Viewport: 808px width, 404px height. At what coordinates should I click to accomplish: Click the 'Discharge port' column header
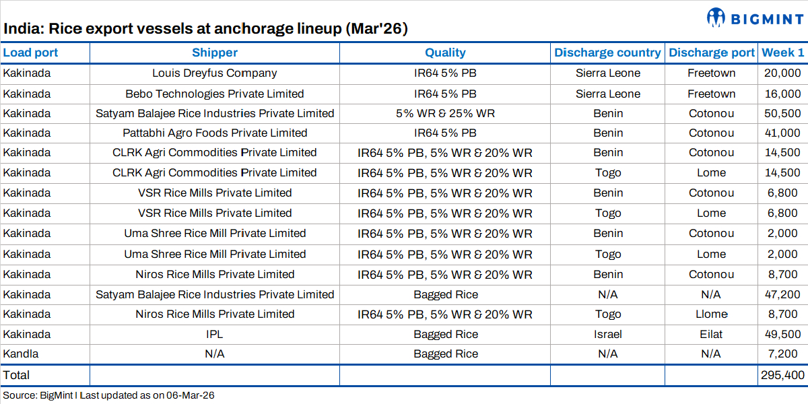tap(712, 53)
